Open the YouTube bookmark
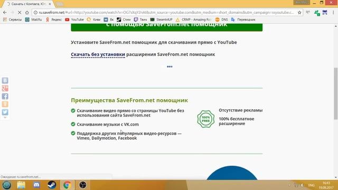The image size is (338, 190). pos(74,20)
